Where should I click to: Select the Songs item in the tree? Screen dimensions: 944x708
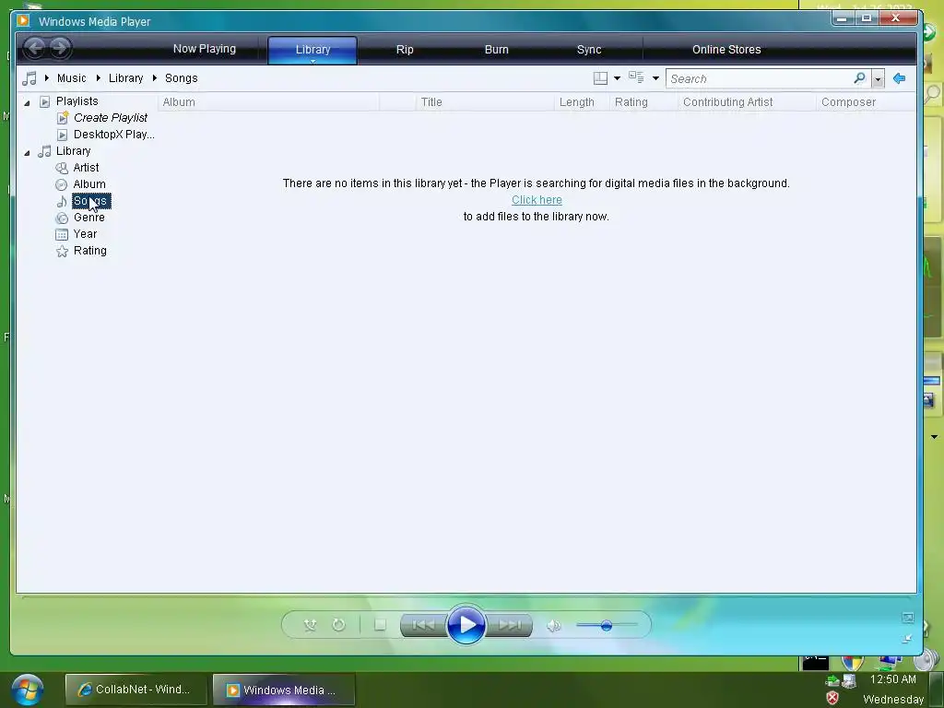(91, 201)
